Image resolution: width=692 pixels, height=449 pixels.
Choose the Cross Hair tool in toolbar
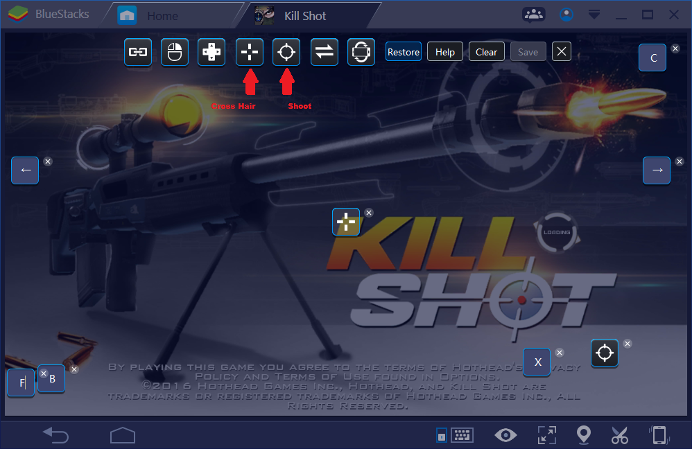(250, 52)
